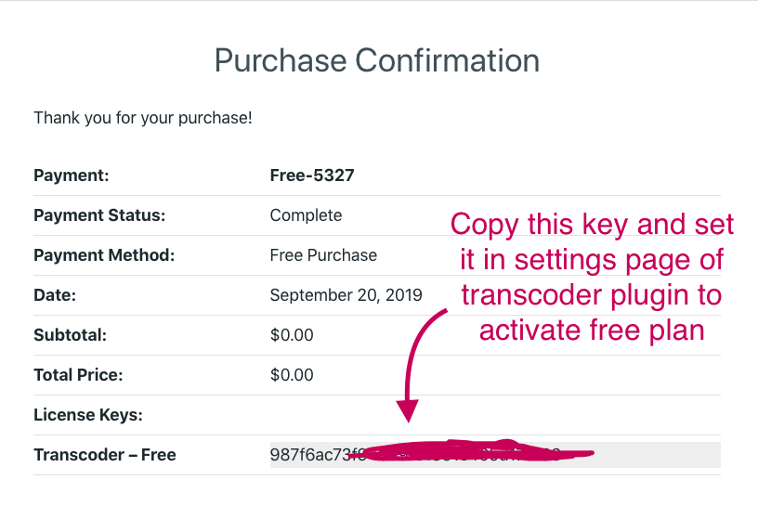This screenshot has width=758, height=506.
Task: Click the Total Price row label
Action: [78, 375]
